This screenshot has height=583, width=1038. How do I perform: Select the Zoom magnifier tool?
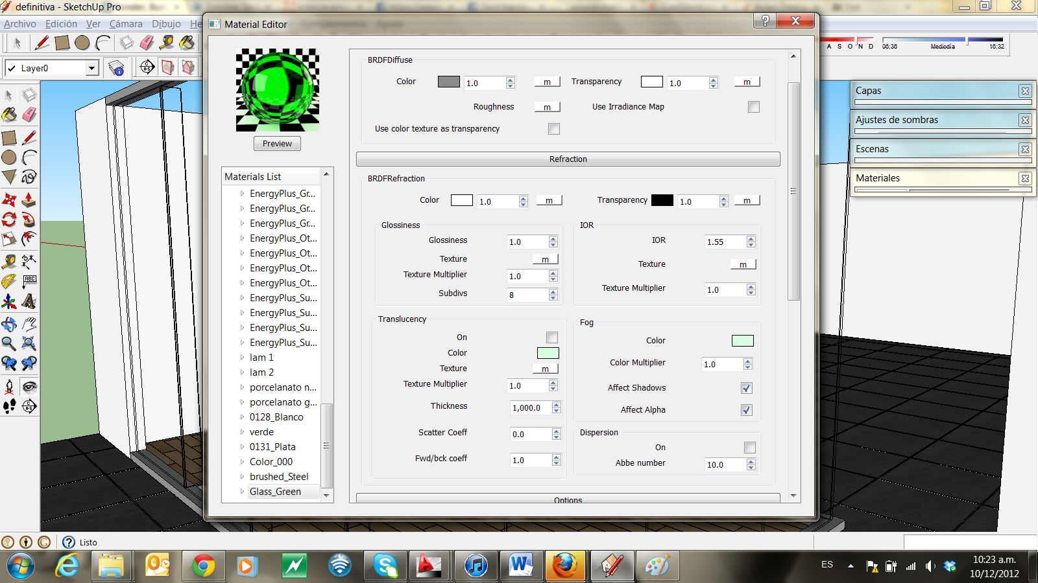[x=9, y=343]
